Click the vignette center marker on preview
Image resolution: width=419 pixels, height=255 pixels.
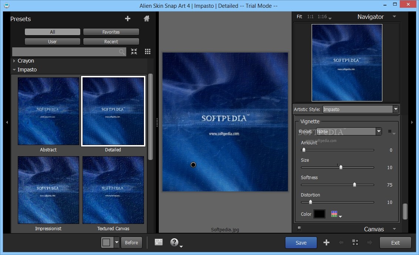pos(193,165)
